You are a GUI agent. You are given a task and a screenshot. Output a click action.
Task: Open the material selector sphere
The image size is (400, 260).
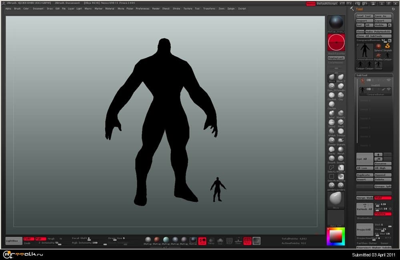tap(336, 22)
